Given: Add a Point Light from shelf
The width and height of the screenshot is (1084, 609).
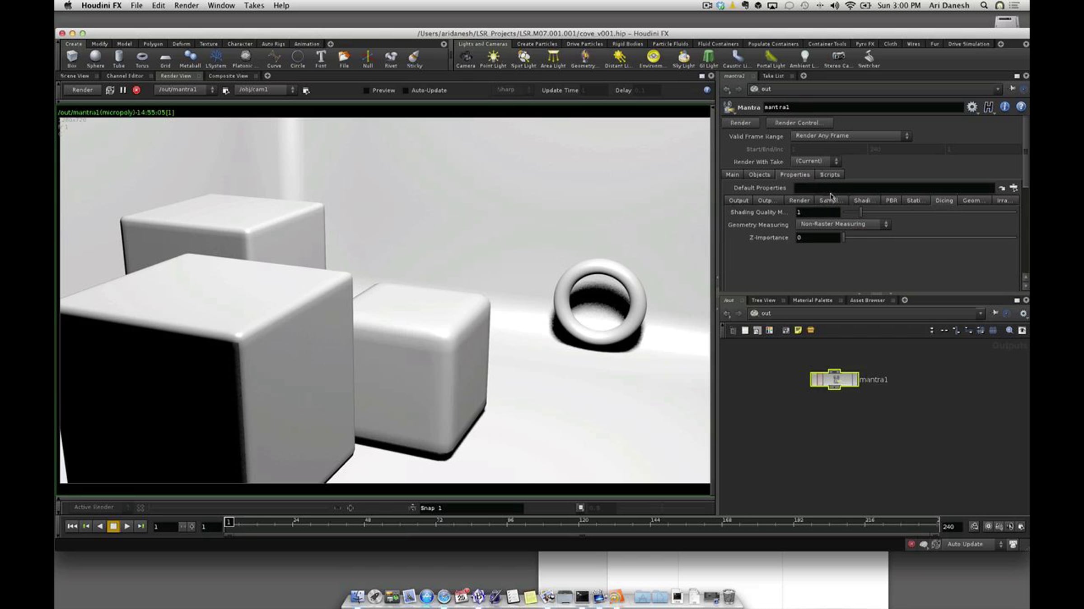Looking at the screenshot, I should (x=493, y=59).
